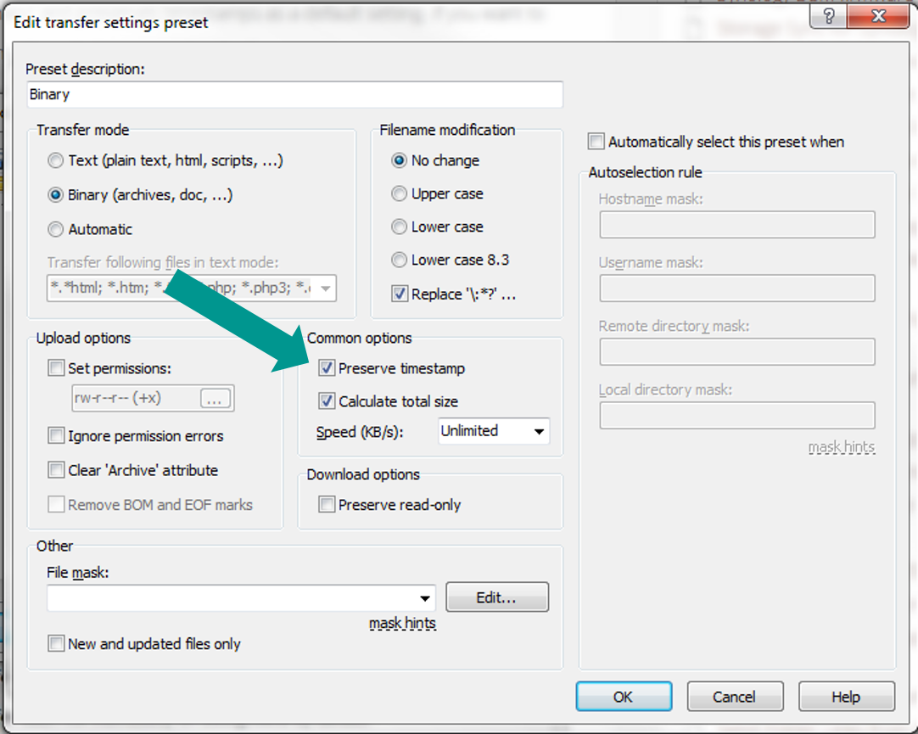Choose Upper case filename modification
918x734 pixels.
pyautogui.click(x=400, y=194)
